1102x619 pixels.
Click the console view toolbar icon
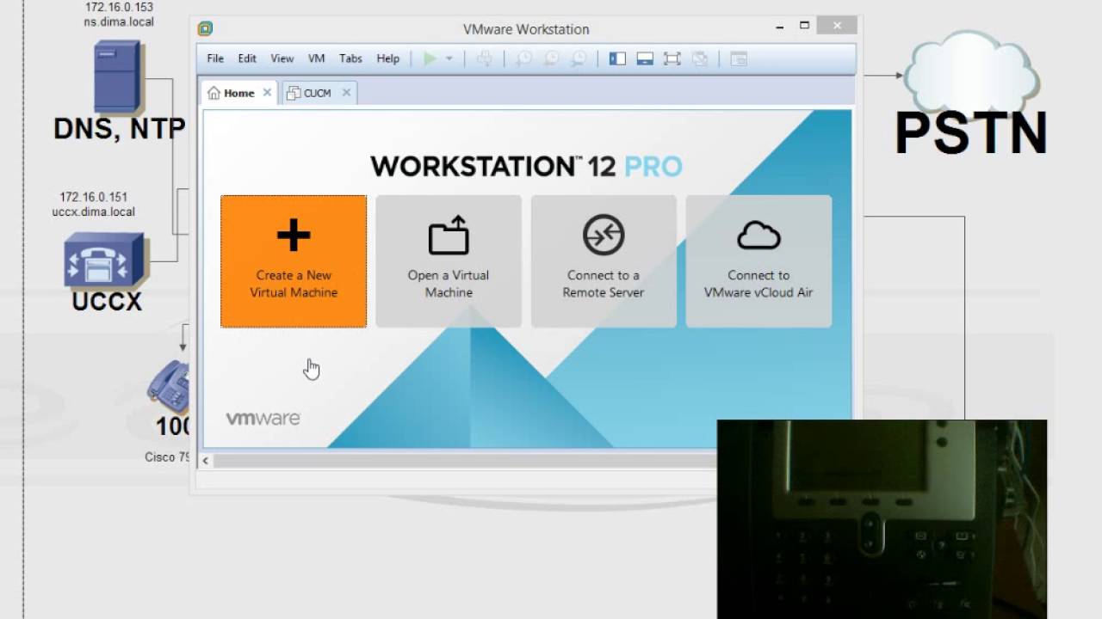(739, 58)
